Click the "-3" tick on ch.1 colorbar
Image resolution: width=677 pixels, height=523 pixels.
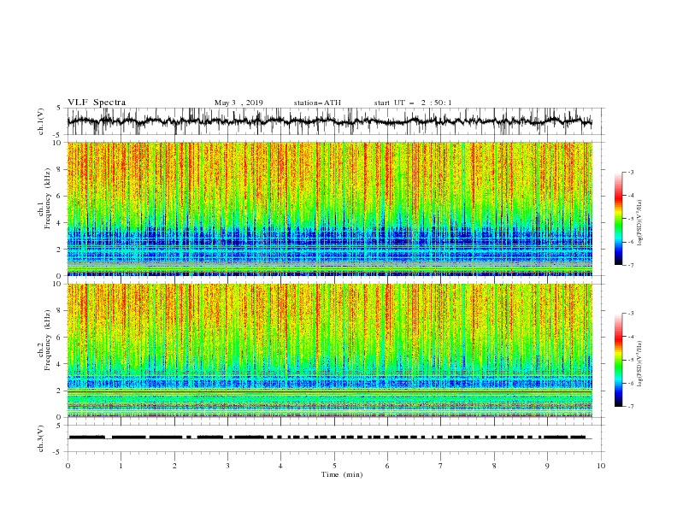click(630, 173)
